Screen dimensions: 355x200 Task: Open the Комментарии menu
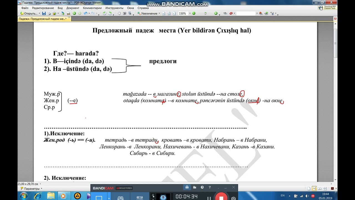click(x=92, y=8)
